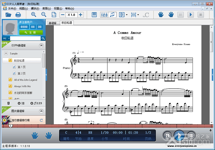215x150 pixels.
Task: Open the 播放(P) menu
Action: 35,9
